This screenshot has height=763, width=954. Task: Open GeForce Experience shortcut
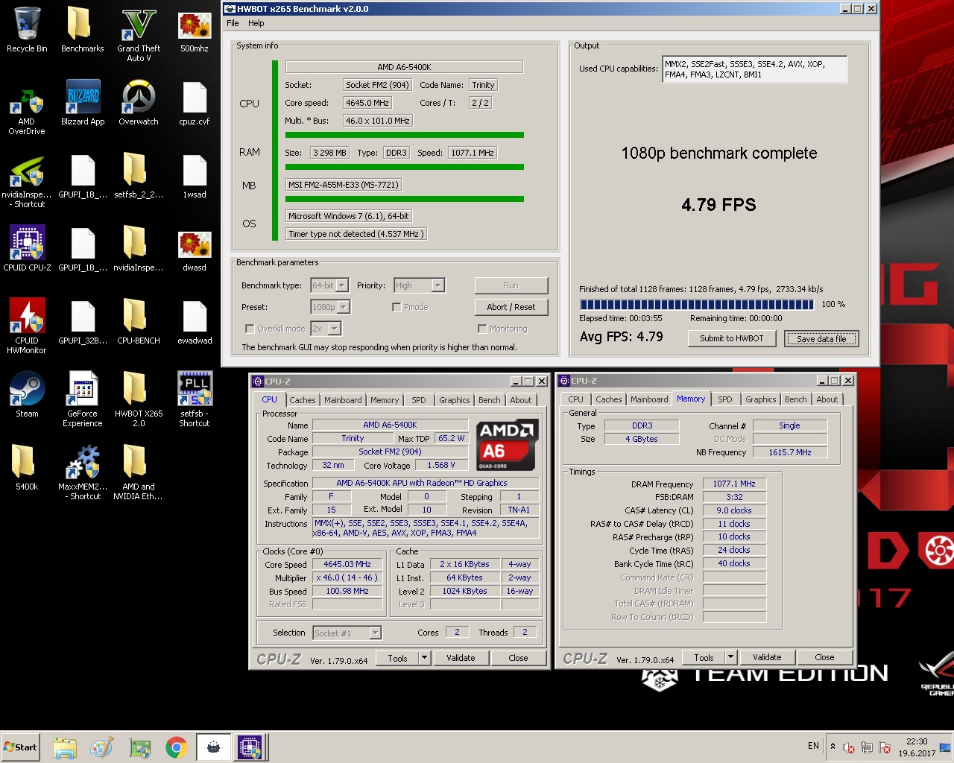[x=83, y=399]
